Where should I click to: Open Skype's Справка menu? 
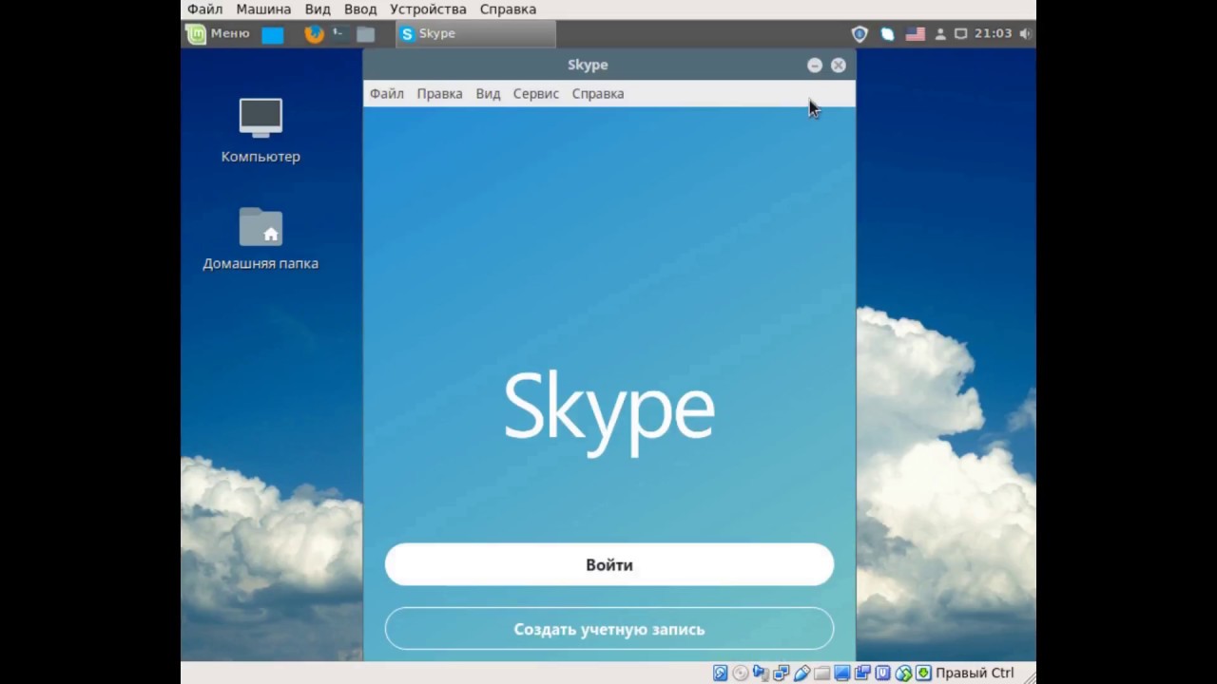(x=598, y=93)
